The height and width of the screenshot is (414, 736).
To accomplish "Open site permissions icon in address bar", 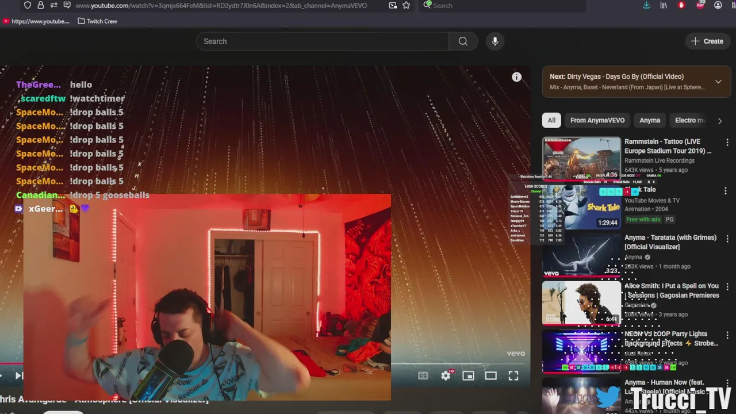I will click(x=53, y=5).
